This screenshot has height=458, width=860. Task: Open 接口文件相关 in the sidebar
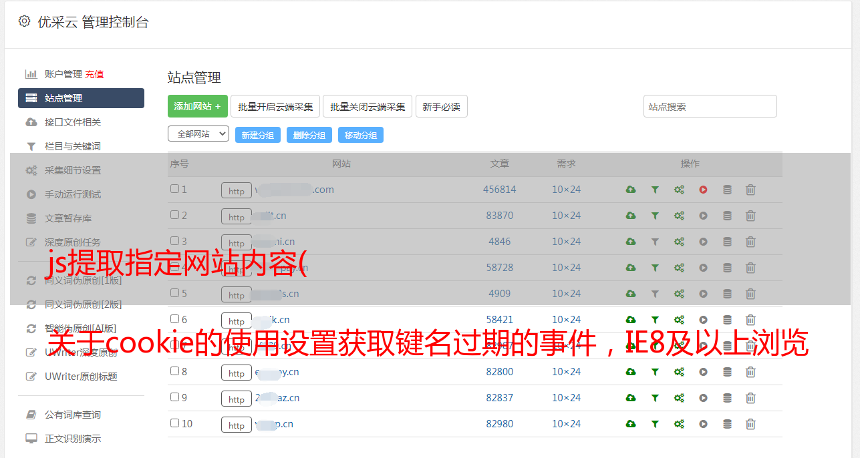tap(73, 122)
